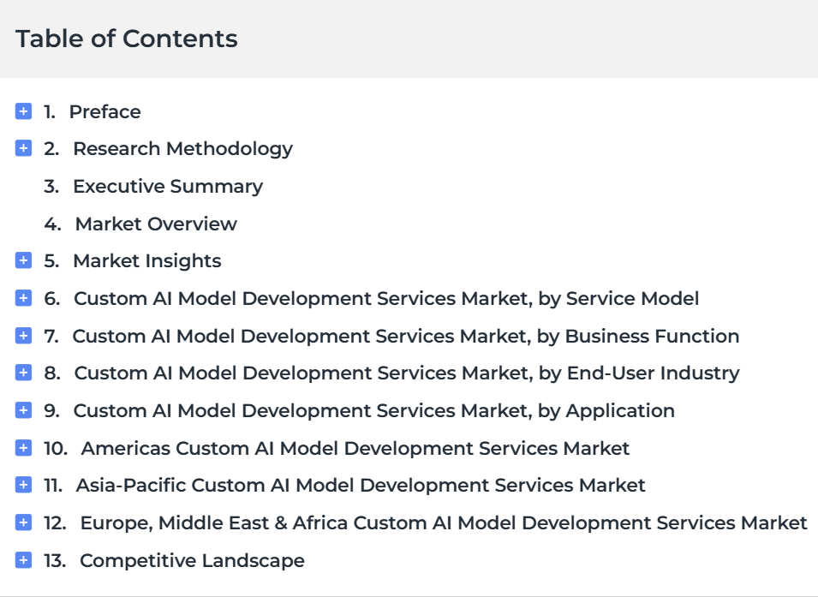The width and height of the screenshot is (818, 597).
Task: Click plus icon beside Competitive Landscape
Action: click(23, 560)
